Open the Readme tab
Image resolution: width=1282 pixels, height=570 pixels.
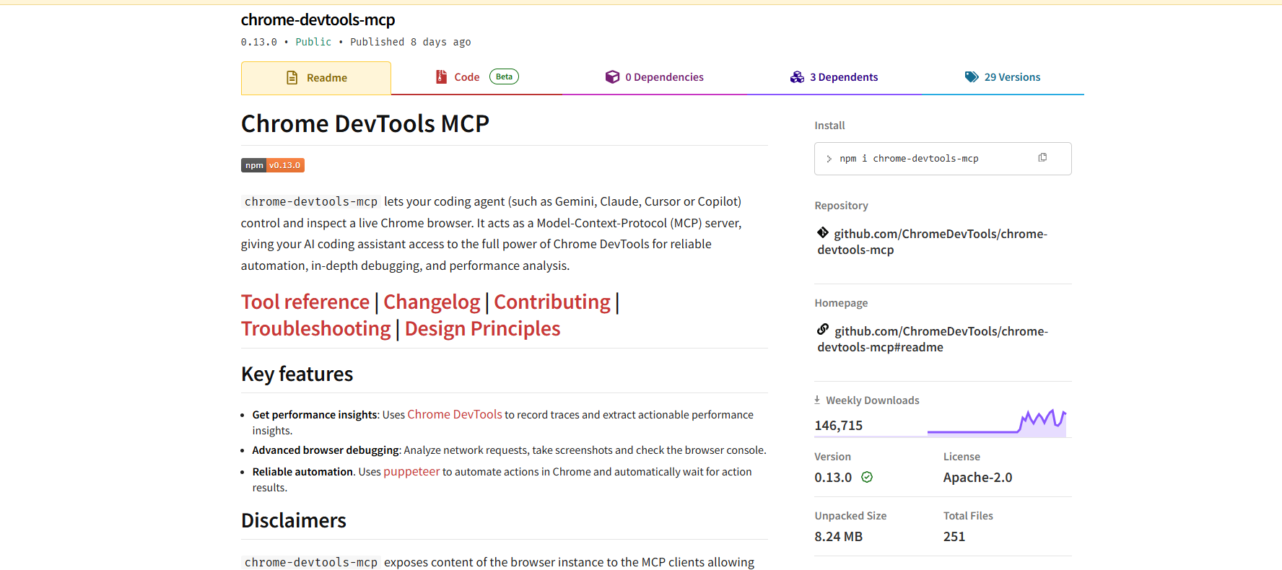tap(316, 78)
